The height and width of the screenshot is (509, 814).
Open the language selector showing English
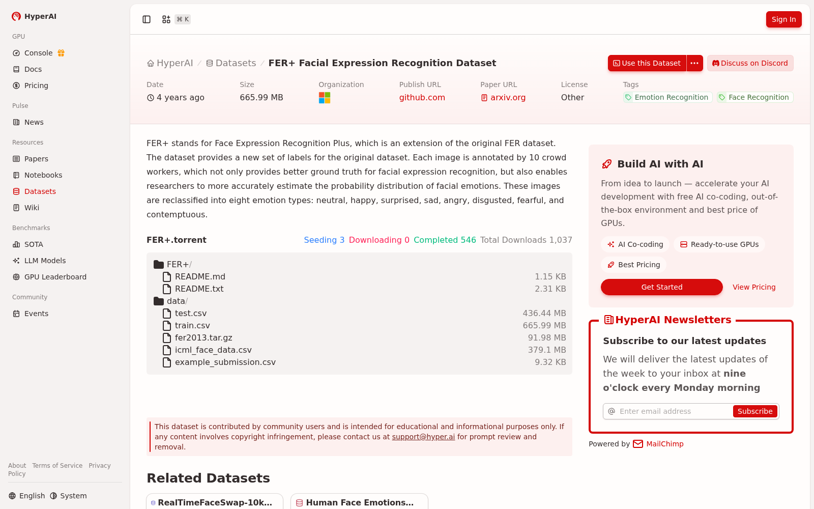pos(27,496)
